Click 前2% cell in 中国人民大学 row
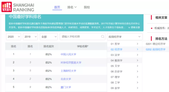Image resolution: width=169 pixels, height=92 pixels. 49,54
